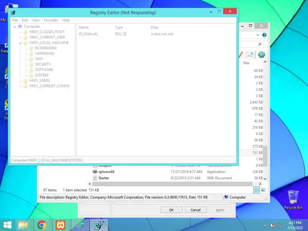The width and height of the screenshot is (308, 231).
Task: Click the Starter XML document icon
Action: pyautogui.click(x=95, y=178)
